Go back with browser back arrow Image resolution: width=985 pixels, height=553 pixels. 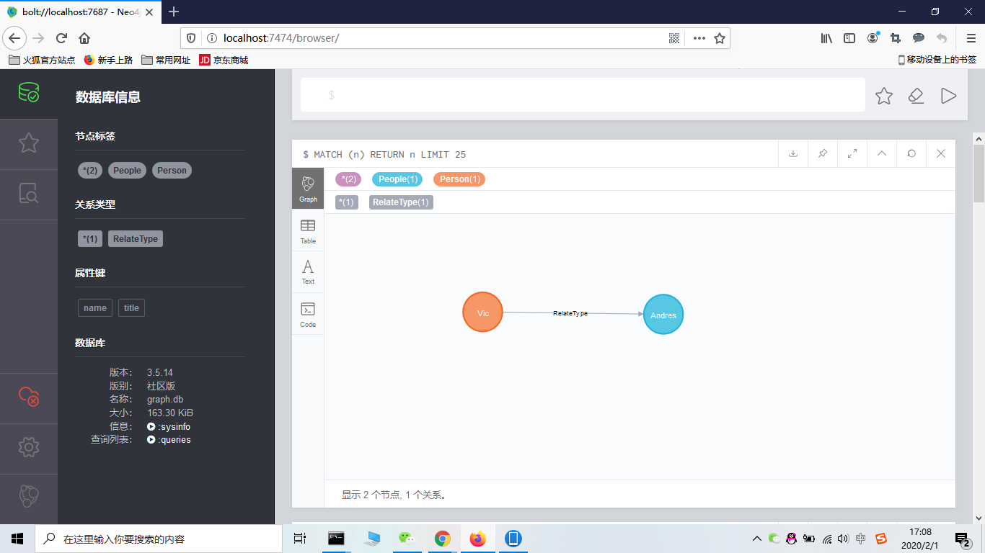[15, 38]
